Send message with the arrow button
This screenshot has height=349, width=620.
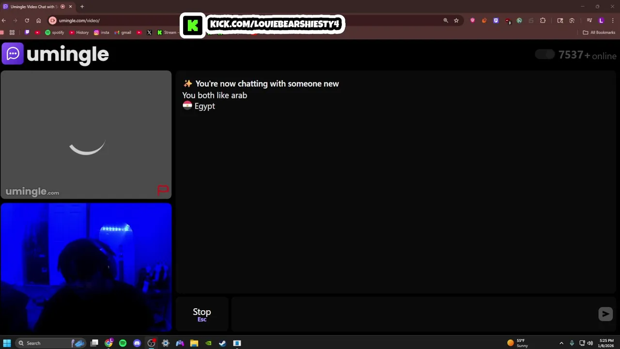click(x=605, y=314)
